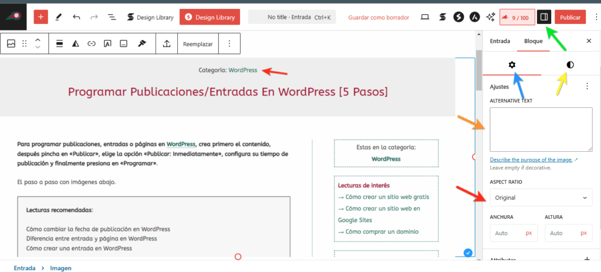Viewport: 601px width, 272px height.
Task: Click Cómo crear una entrada en WordPress text
Action: (x=79, y=248)
